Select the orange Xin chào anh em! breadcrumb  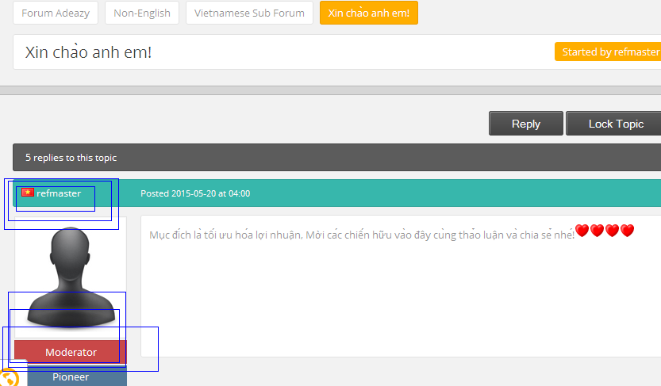tap(369, 13)
